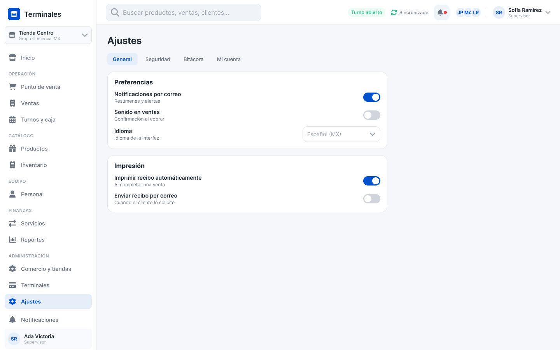The height and width of the screenshot is (350, 560).
Task: Switch to the Bitácora tab
Action: pos(194,59)
